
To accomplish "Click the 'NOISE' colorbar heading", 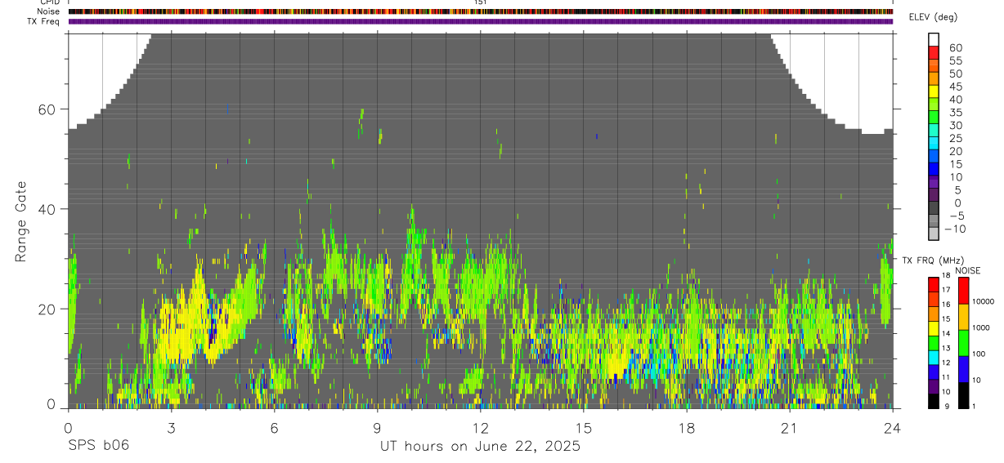I will coord(967,271).
